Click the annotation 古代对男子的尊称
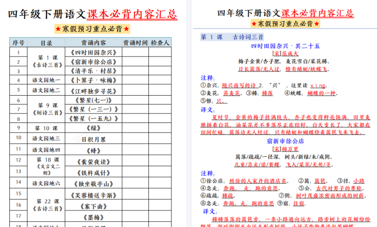The height and width of the screenshot is (227, 377). coord(339,188)
